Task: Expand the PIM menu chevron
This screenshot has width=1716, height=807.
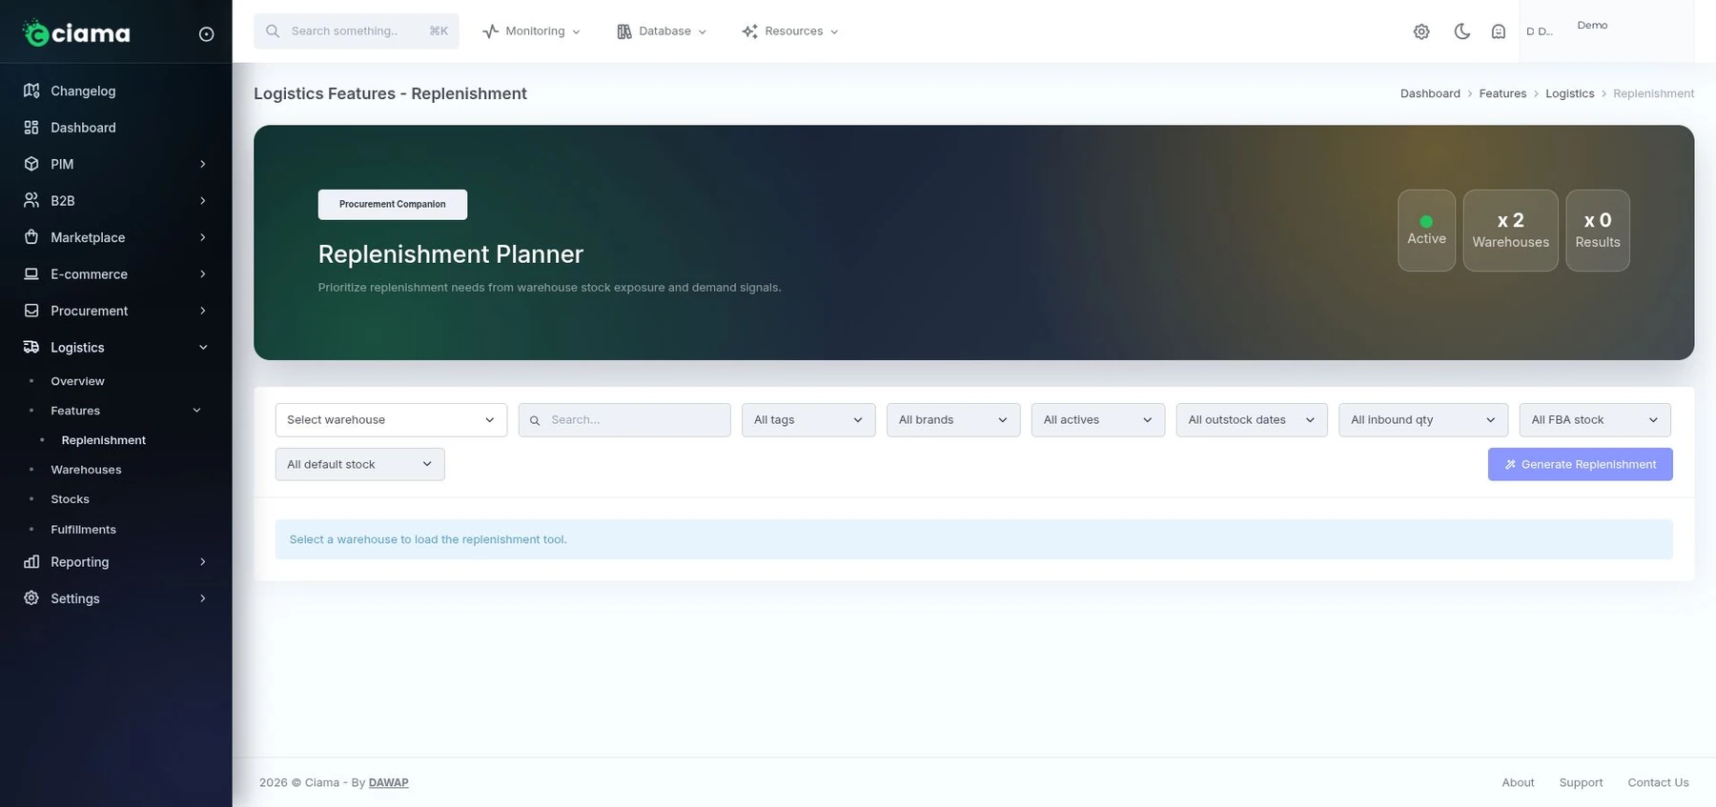Action: (203, 164)
